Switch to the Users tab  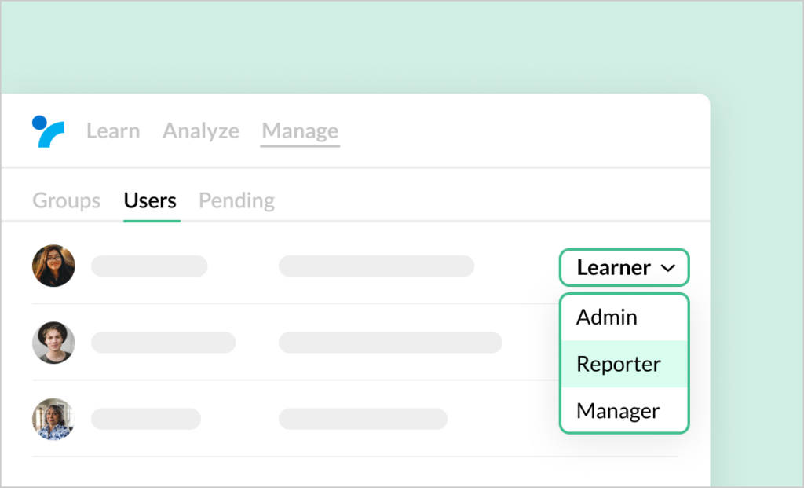[x=150, y=200]
